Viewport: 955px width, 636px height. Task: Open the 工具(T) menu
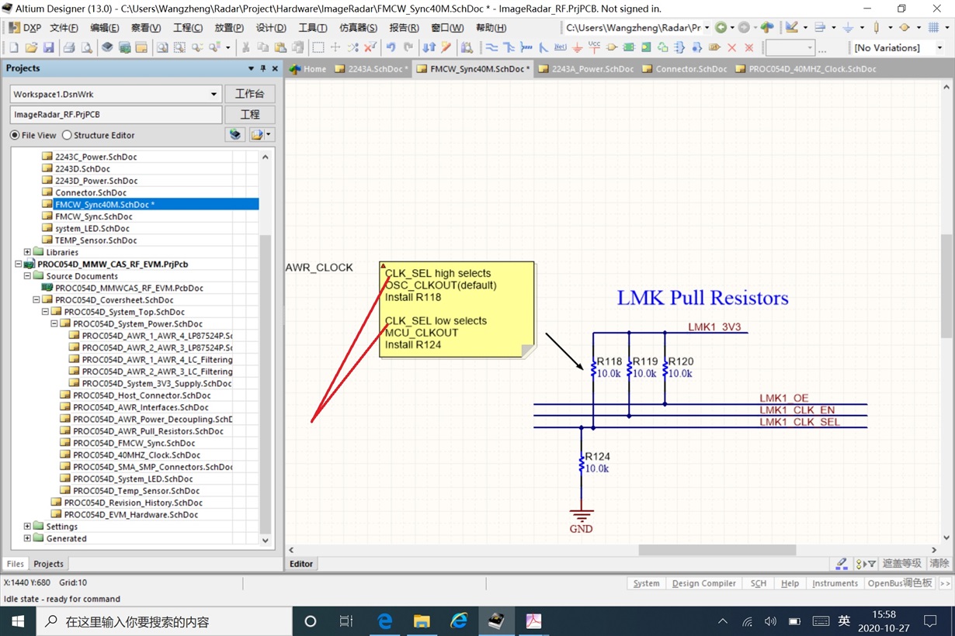[x=312, y=27]
